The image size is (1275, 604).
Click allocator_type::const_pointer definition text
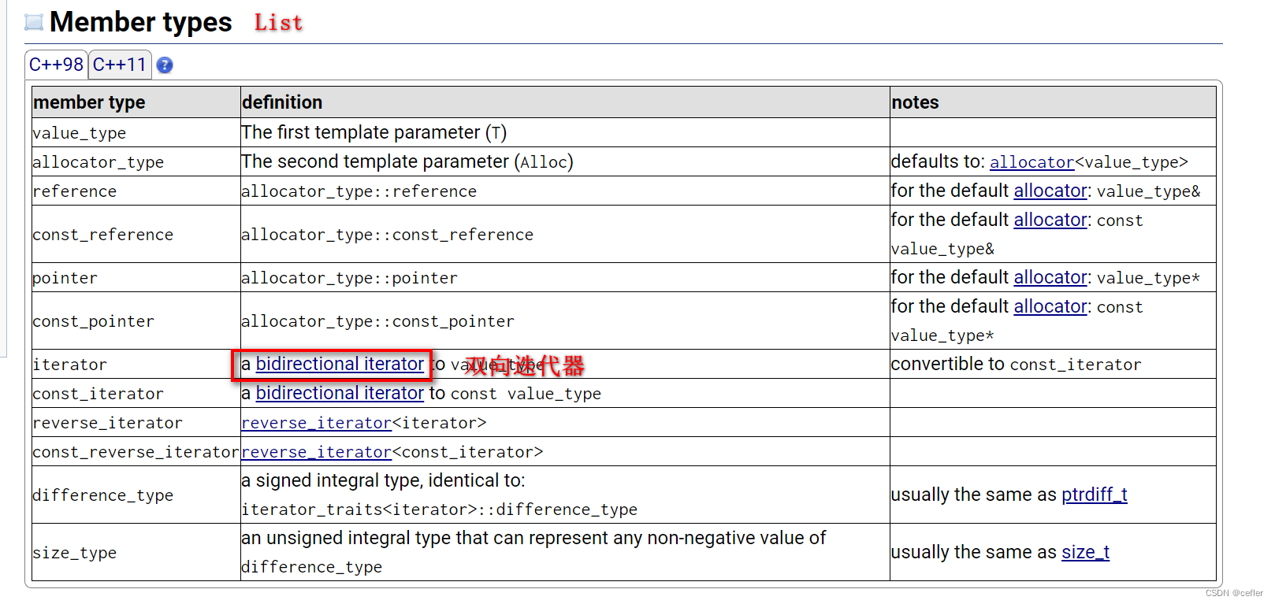[378, 321]
